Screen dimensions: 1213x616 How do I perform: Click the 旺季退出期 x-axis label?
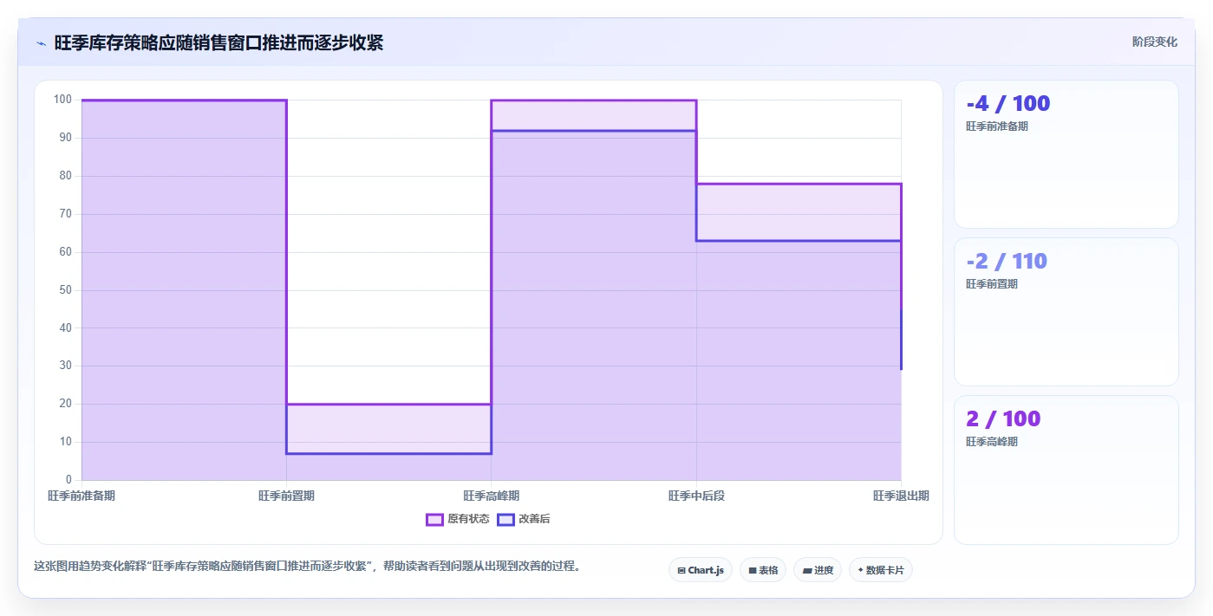point(901,496)
